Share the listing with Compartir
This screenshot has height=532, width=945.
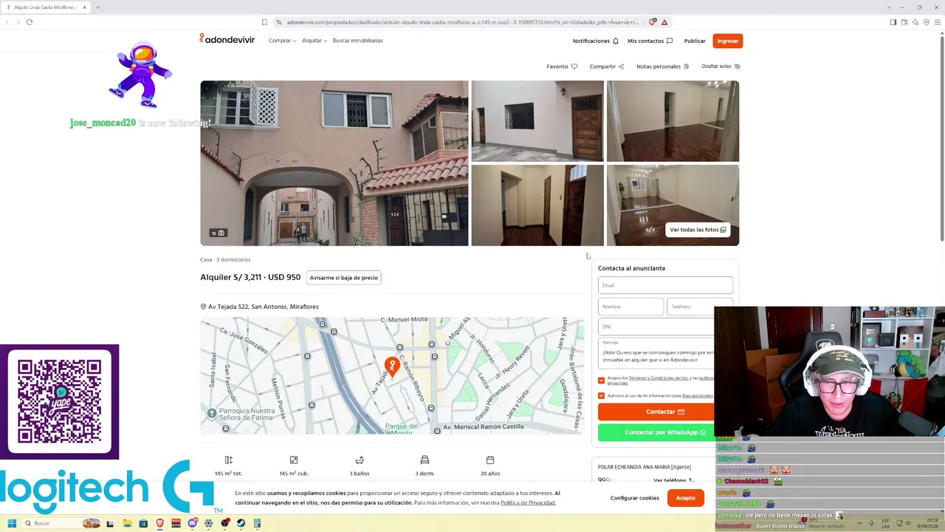click(607, 66)
